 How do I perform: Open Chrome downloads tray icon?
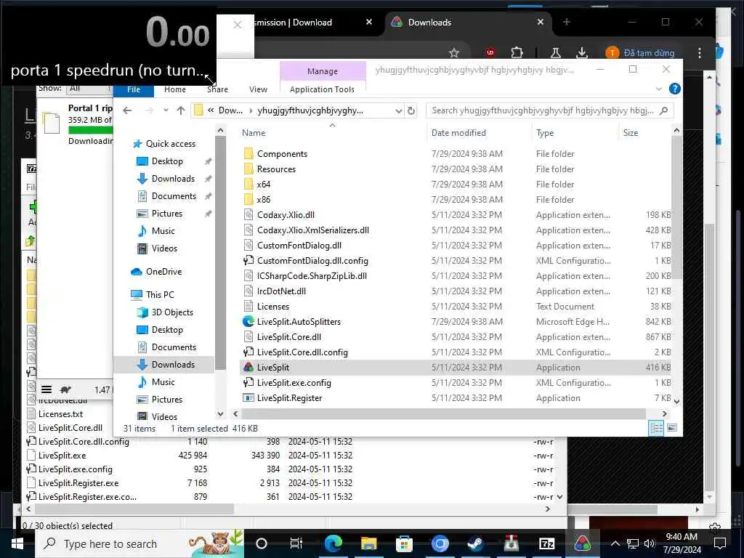pos(582,52)
